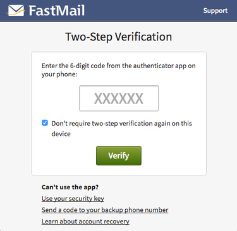Screen dimensions: 237x231
Task: Click the empty blue header bar area
Action: point(143,11)
